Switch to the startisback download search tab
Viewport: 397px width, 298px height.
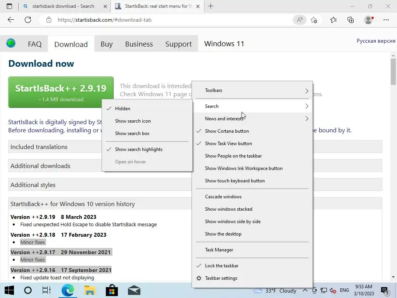click(63, 6)
